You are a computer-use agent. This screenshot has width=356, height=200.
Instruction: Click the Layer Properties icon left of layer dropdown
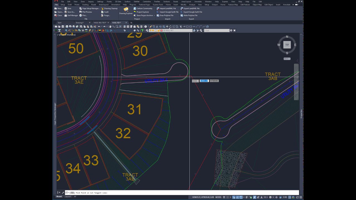[x=147, y=31]
